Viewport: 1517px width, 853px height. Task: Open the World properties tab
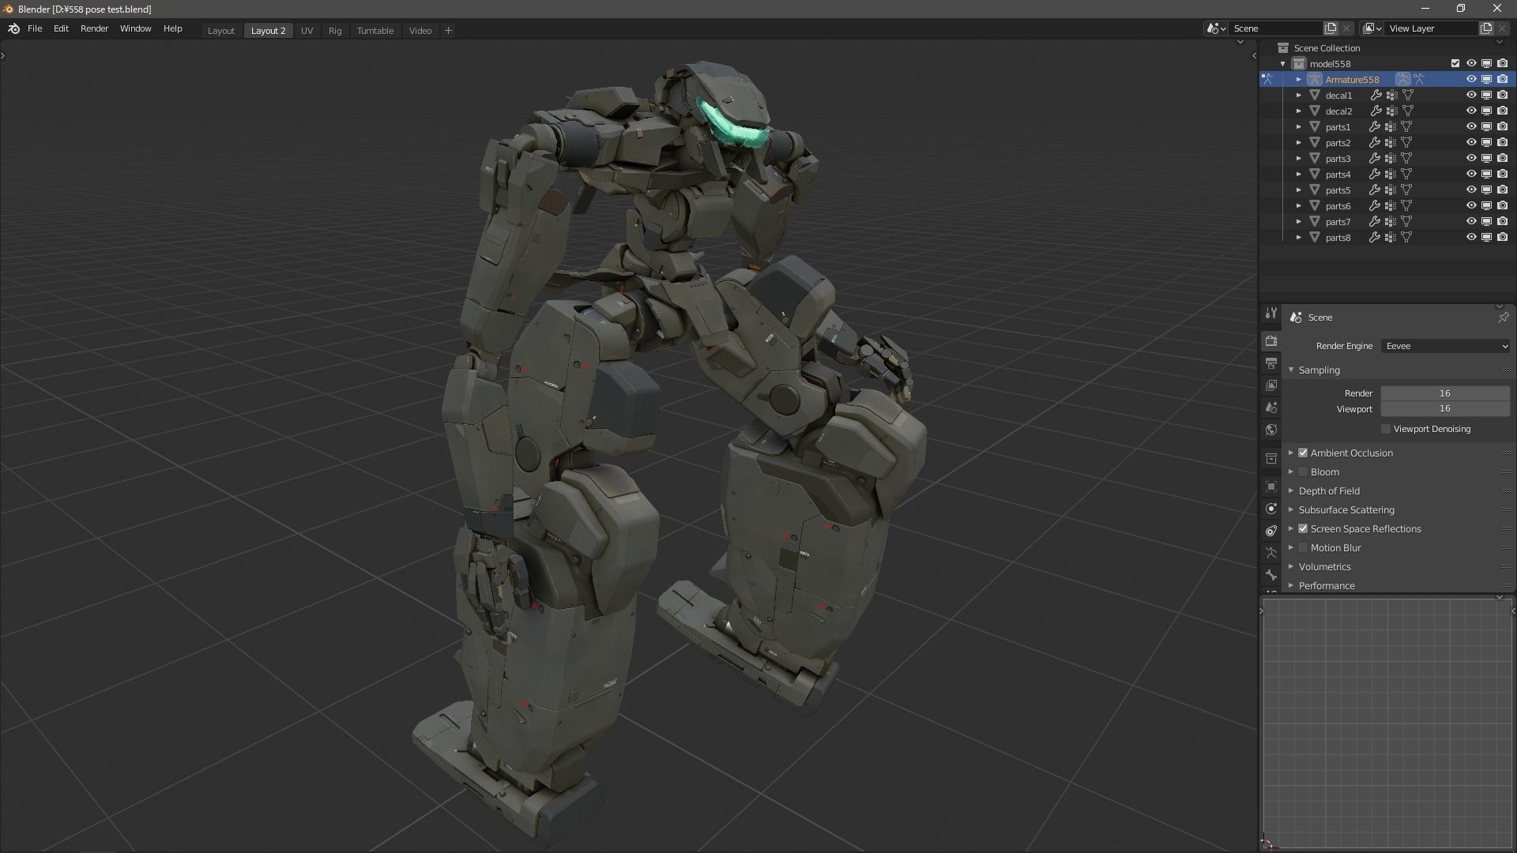1270,430
